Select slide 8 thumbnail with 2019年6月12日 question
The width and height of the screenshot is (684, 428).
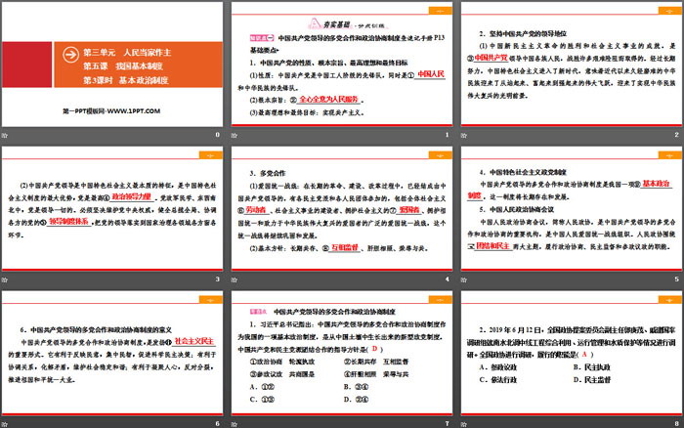coord(572,354)
